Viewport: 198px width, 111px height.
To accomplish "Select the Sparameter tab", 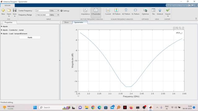I will 79,23.
